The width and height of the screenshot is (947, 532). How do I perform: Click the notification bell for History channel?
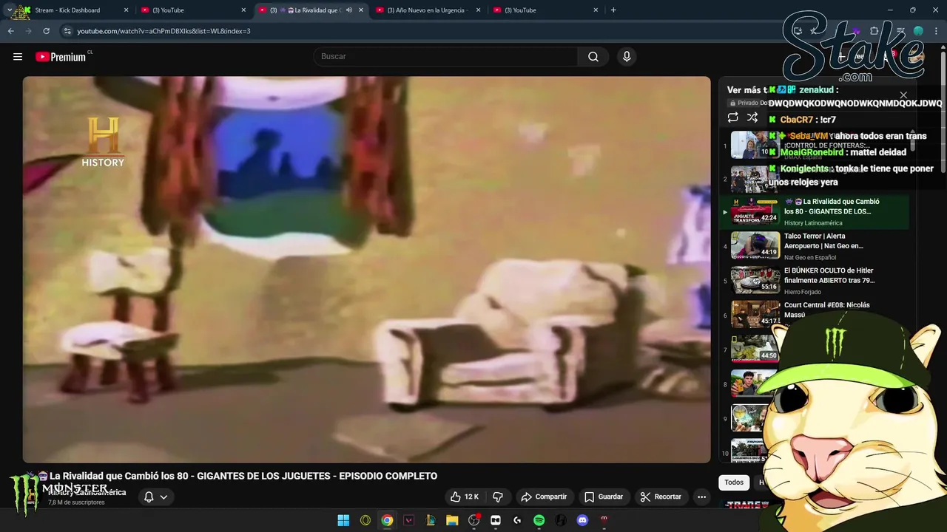[149, 497]
